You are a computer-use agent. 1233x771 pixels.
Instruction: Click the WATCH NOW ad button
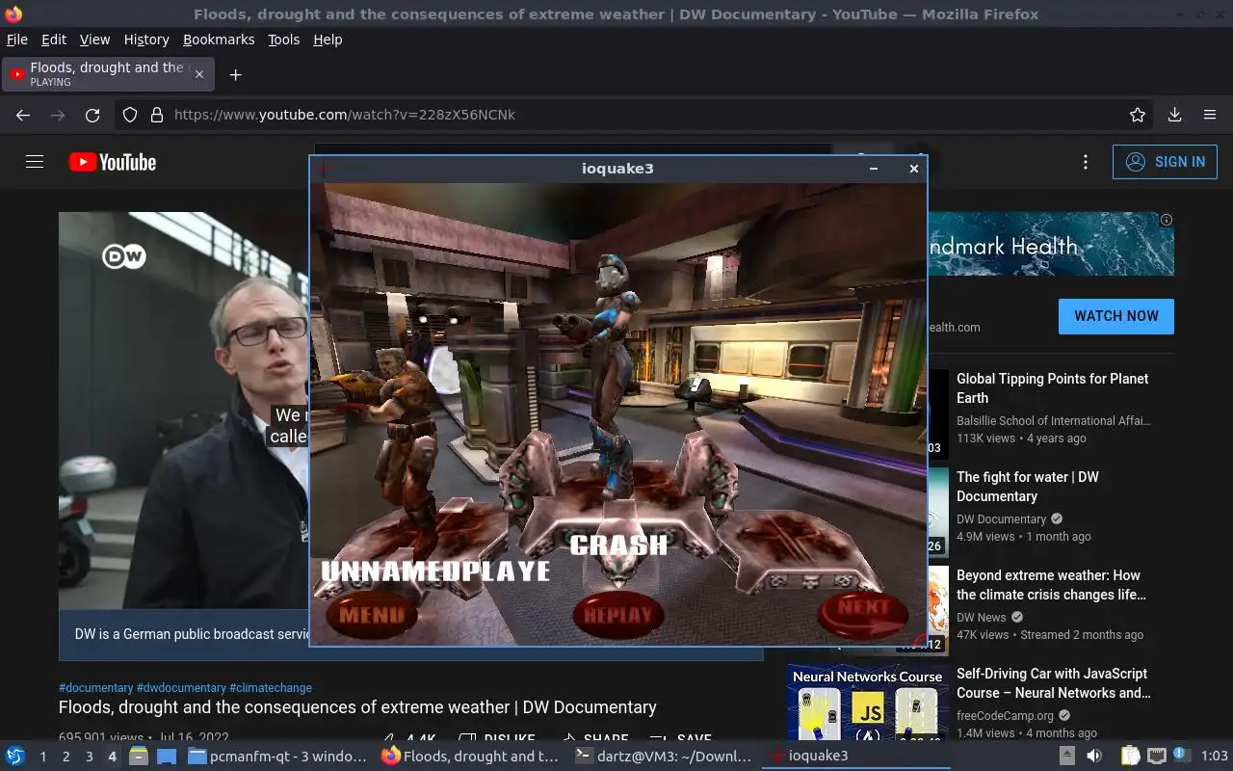click(1116, 316)
